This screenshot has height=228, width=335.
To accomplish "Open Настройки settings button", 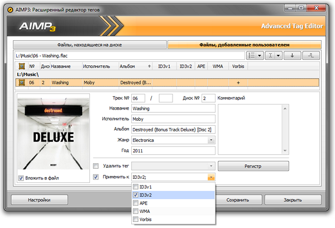I will pyautogui.click(x=40, y=199).
